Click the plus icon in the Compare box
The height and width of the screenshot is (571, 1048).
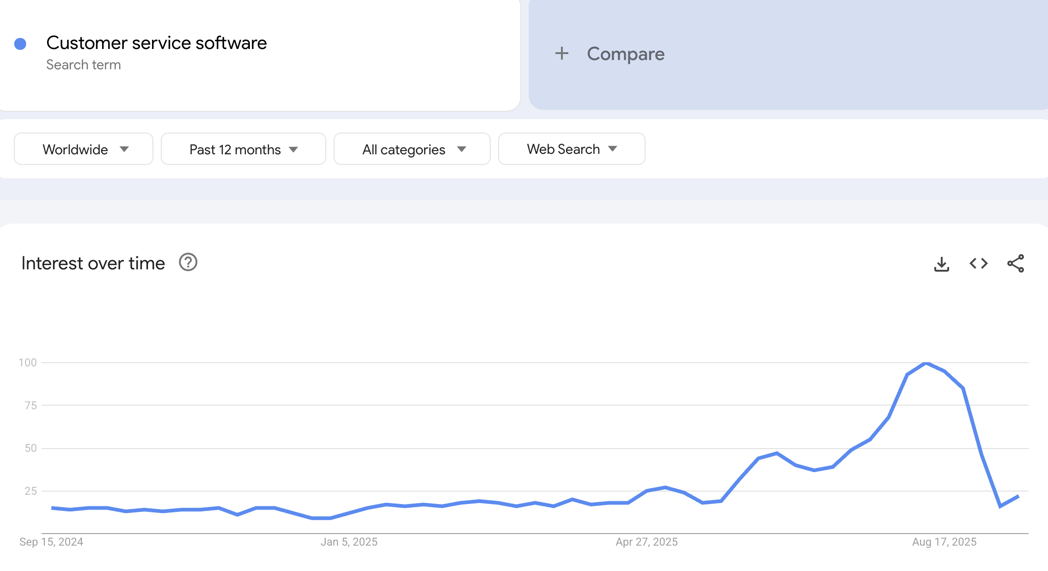(x=562, y=54)
